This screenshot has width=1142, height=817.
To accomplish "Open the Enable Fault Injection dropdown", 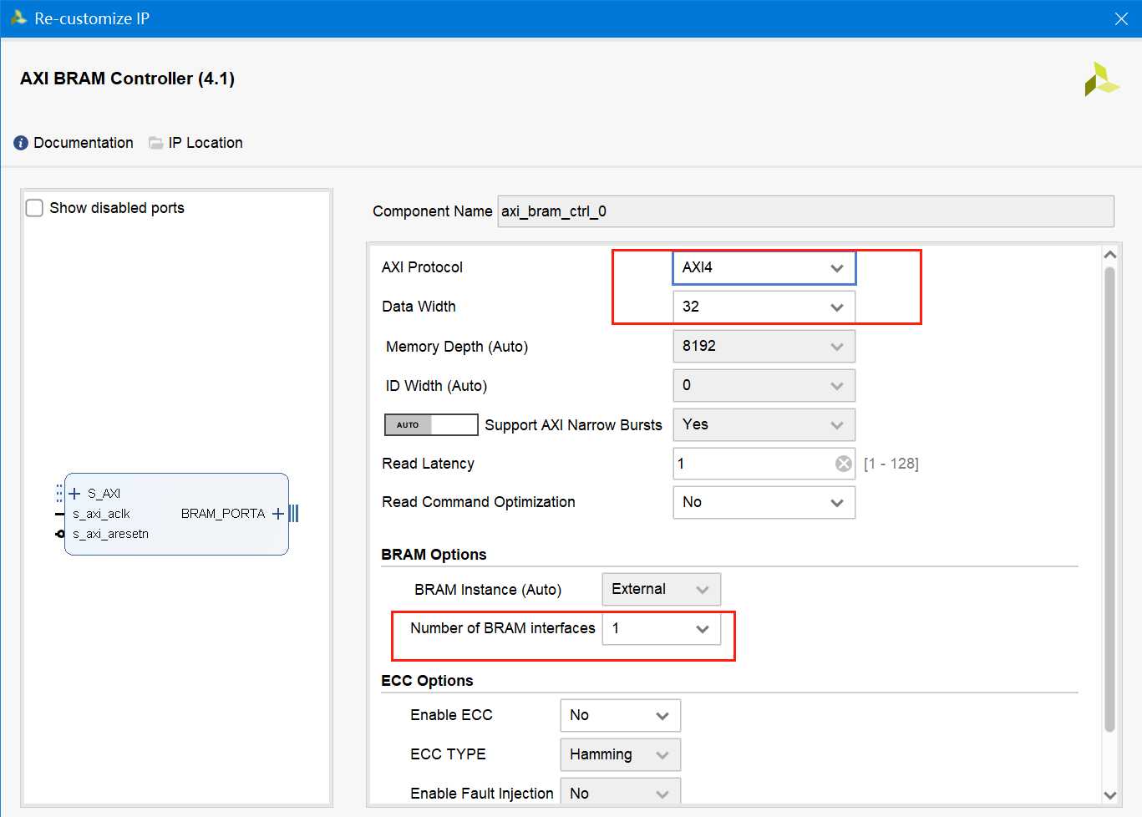I will click(x=621, y=792).
